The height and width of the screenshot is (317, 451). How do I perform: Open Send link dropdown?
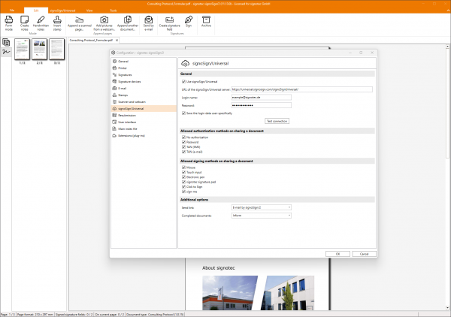coord(261,207)
